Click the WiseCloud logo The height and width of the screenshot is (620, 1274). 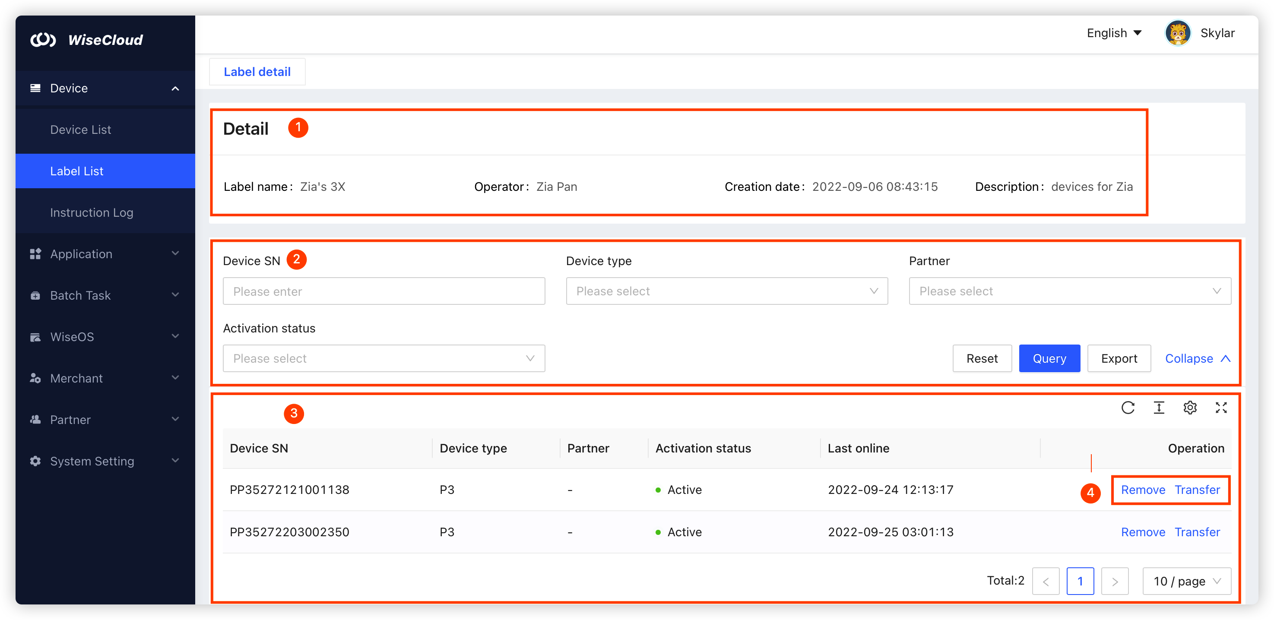[x=43, y=40]
